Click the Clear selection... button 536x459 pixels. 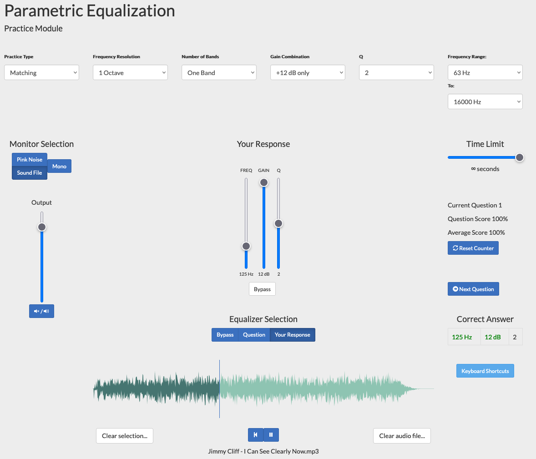pyautogui.click(x=125, y=436)
